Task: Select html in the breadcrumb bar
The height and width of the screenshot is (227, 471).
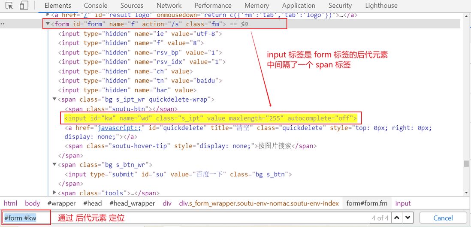Action: click(x=11, y=203)
